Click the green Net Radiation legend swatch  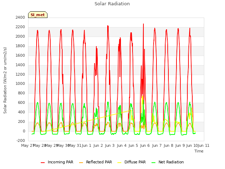pos(154,163)
